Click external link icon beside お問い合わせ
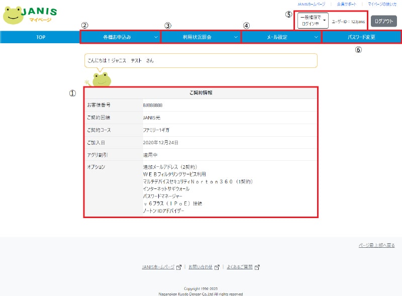This screenshot has height=296, width=402. 217,267
